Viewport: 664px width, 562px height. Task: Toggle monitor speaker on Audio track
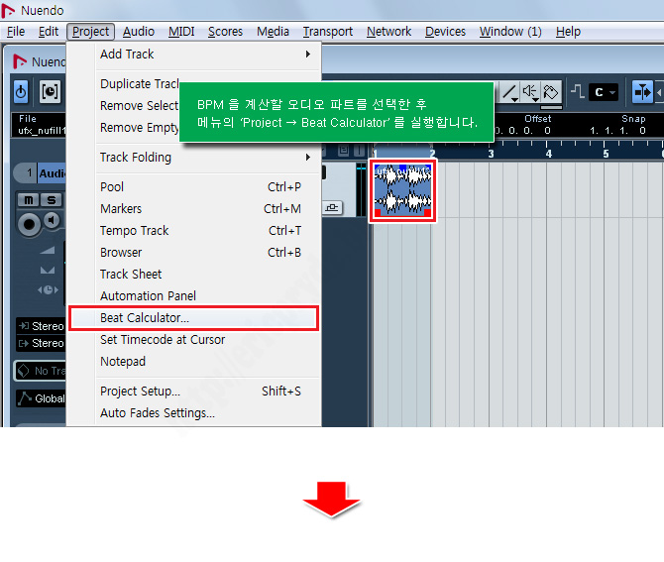[53, 220]
